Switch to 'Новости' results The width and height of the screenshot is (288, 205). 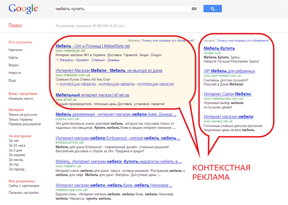15,73
